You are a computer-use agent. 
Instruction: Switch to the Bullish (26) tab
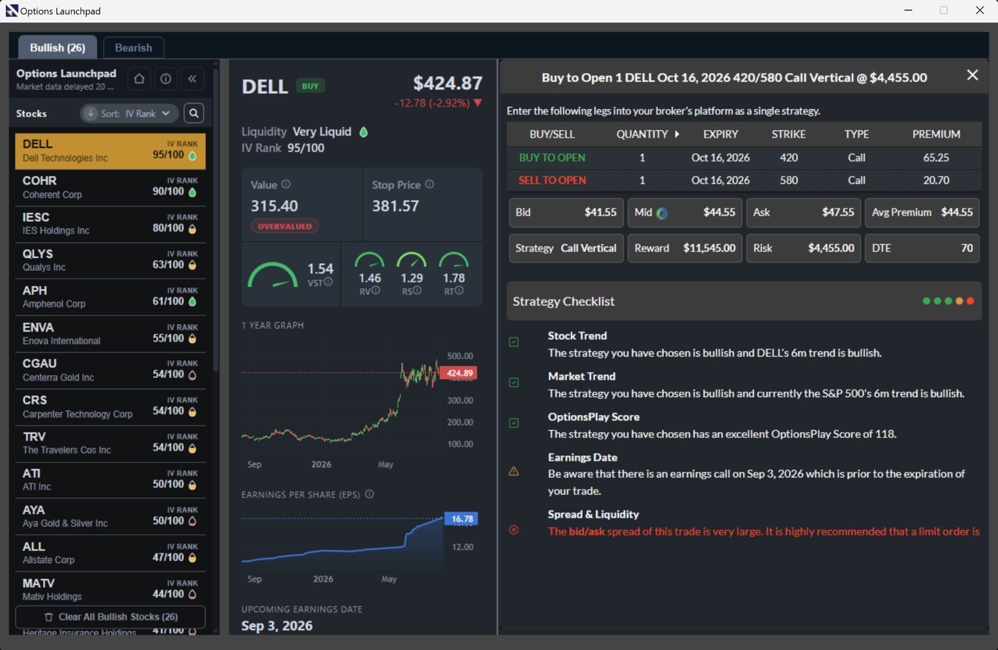(58, 48)
